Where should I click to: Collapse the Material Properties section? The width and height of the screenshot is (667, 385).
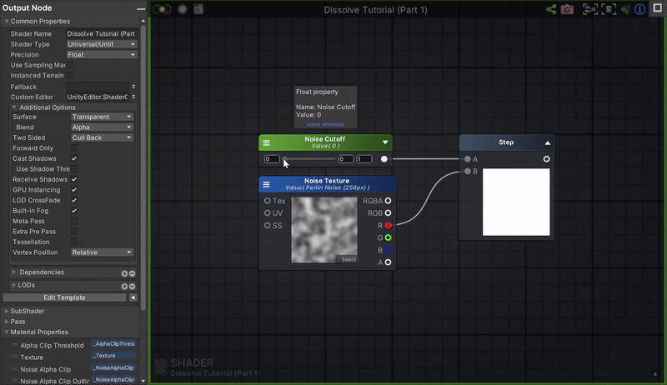7,332
